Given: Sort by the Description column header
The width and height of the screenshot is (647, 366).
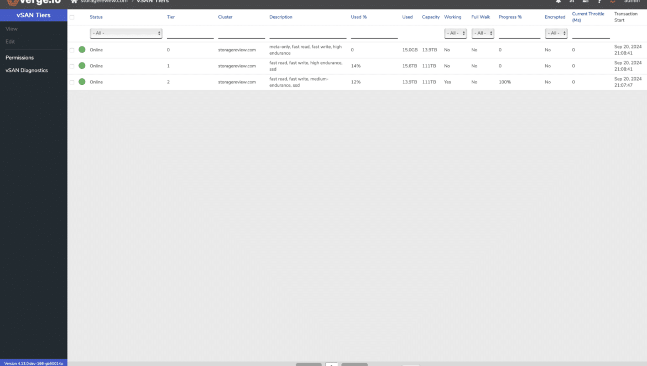Looking at the screenshot, I should click(280, 17).
